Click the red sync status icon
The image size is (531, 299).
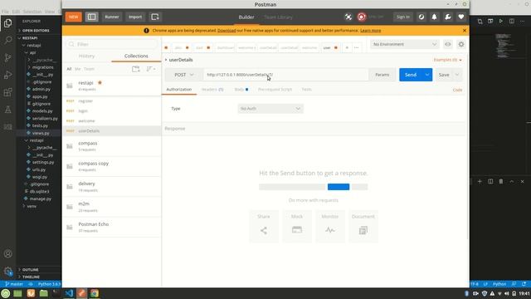(362, 17)
